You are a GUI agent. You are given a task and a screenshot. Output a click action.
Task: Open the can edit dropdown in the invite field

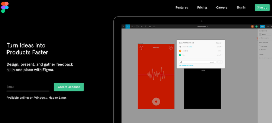pos(213,62)
